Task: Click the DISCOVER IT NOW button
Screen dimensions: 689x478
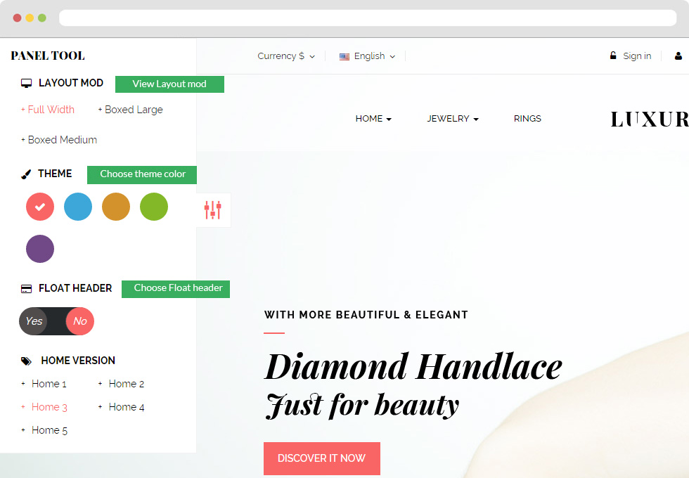Action: 322,458
